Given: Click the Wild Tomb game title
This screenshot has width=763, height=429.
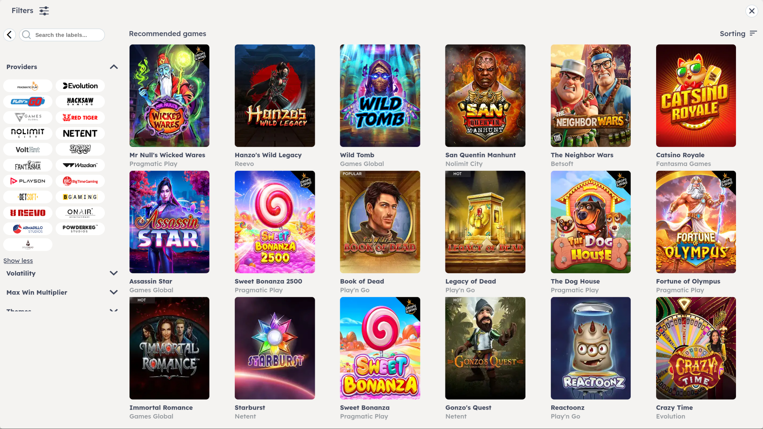Looking at the screenshot, I should (357, 155).
